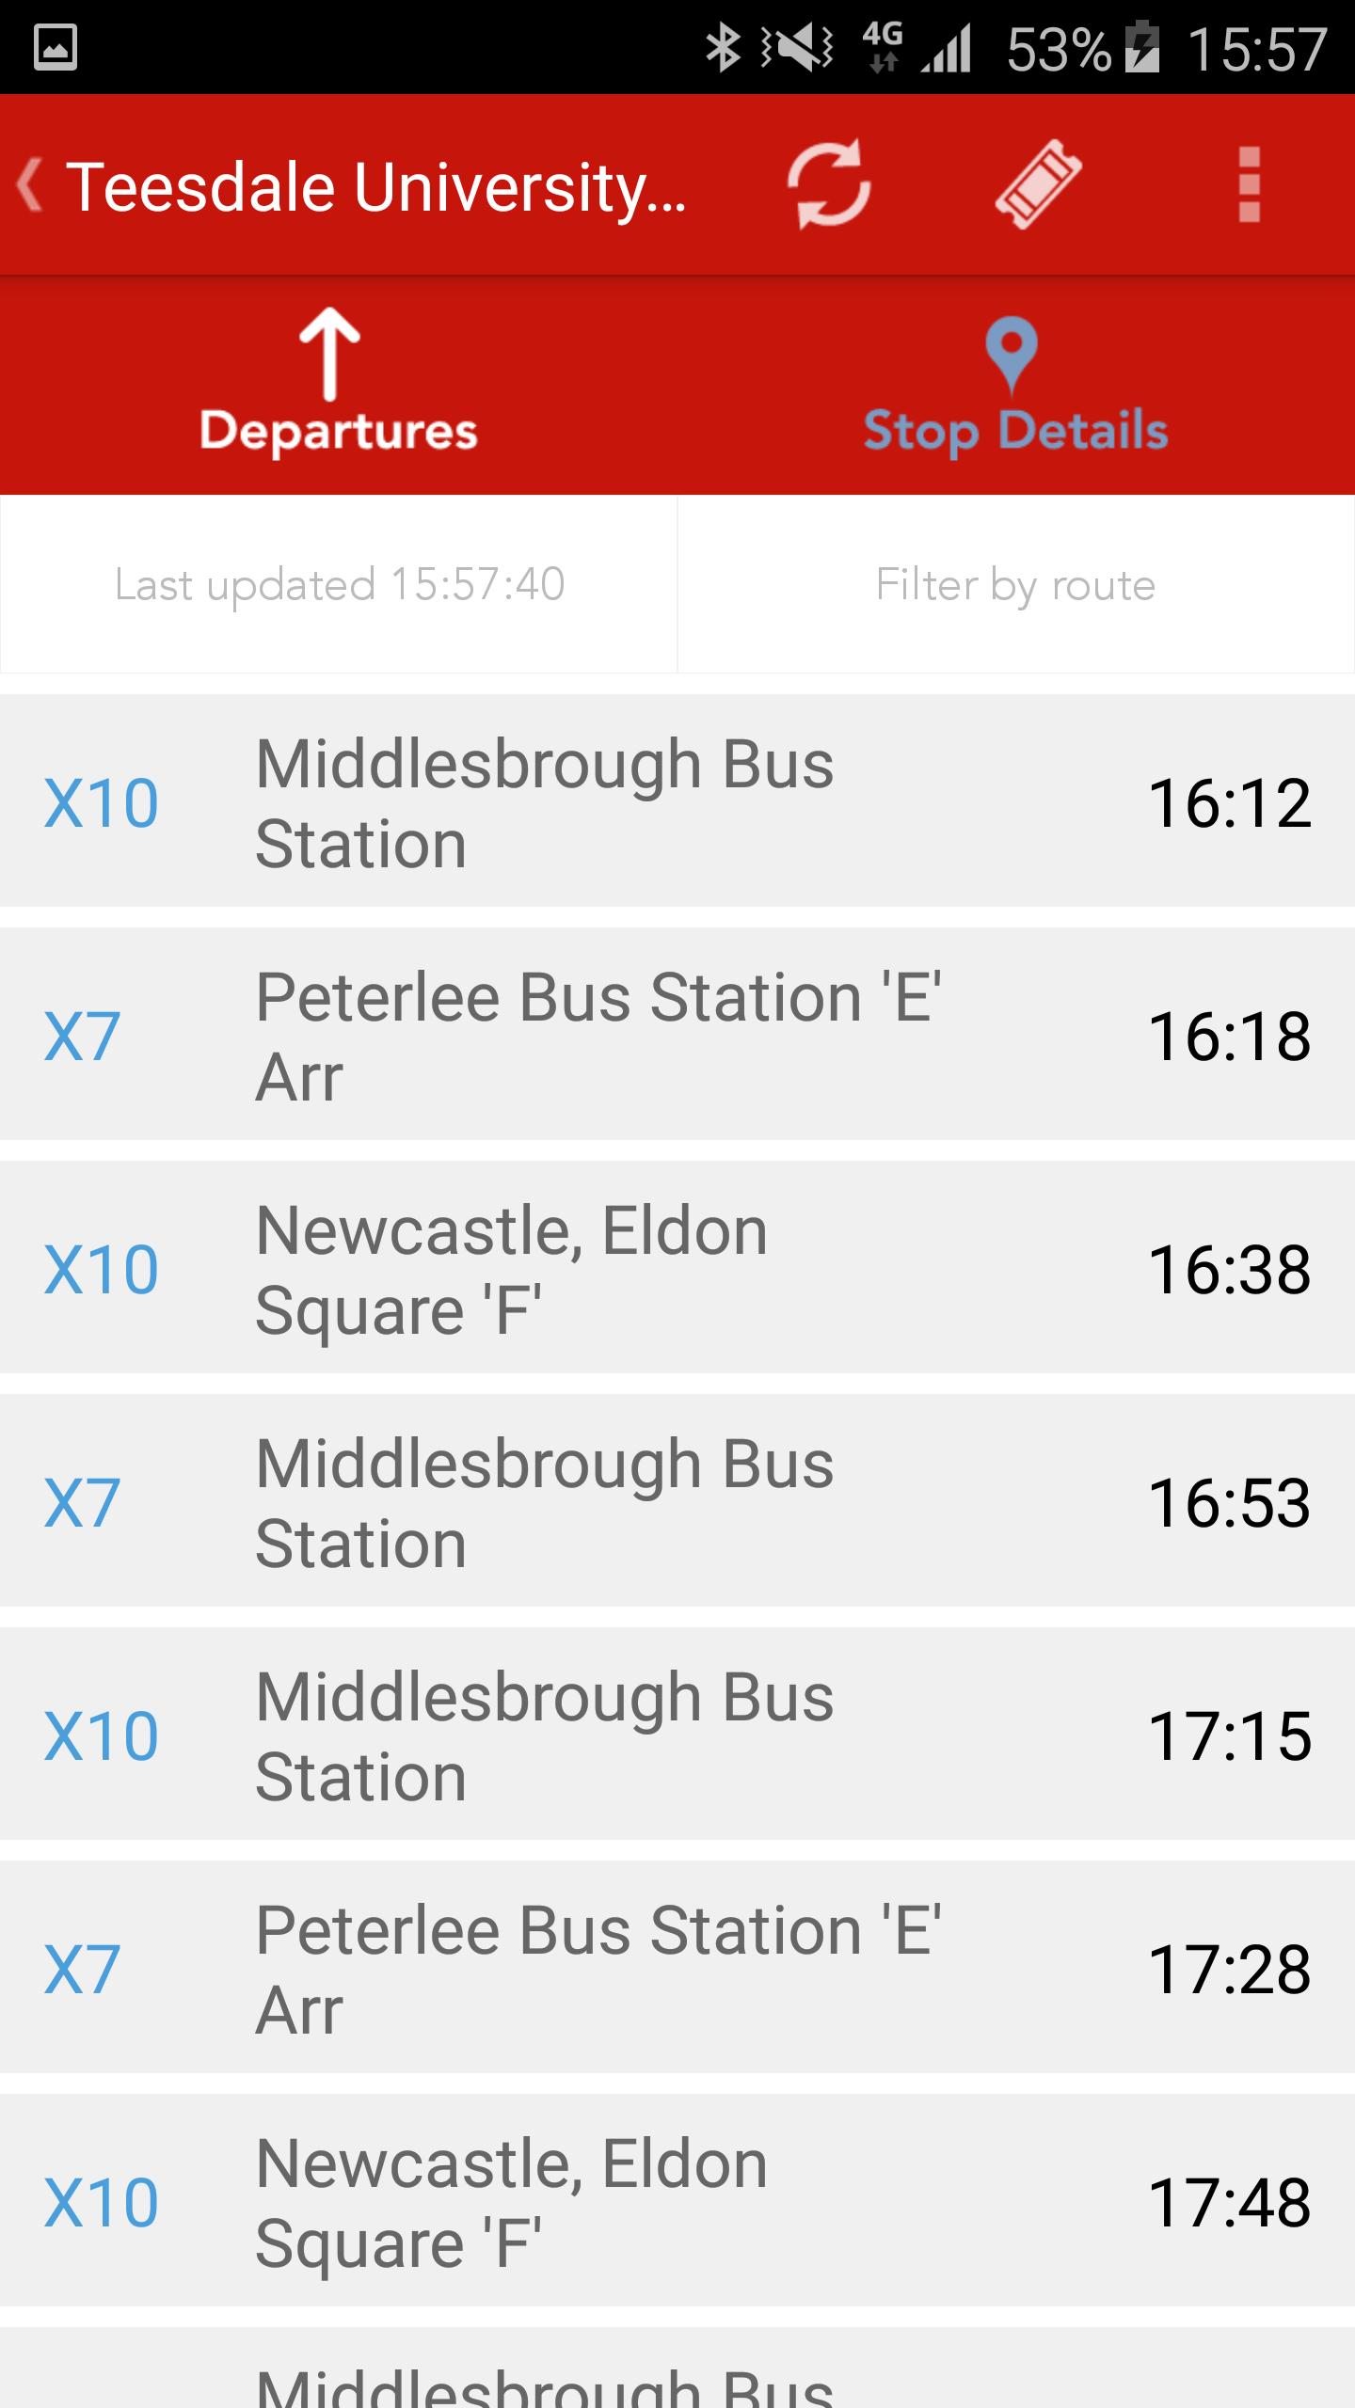
Task: Tap the Teesdale University stop title
Action: click(x=376, y=186)
